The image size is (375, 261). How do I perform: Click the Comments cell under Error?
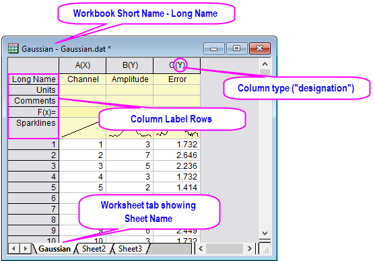[x=177, y=101]
